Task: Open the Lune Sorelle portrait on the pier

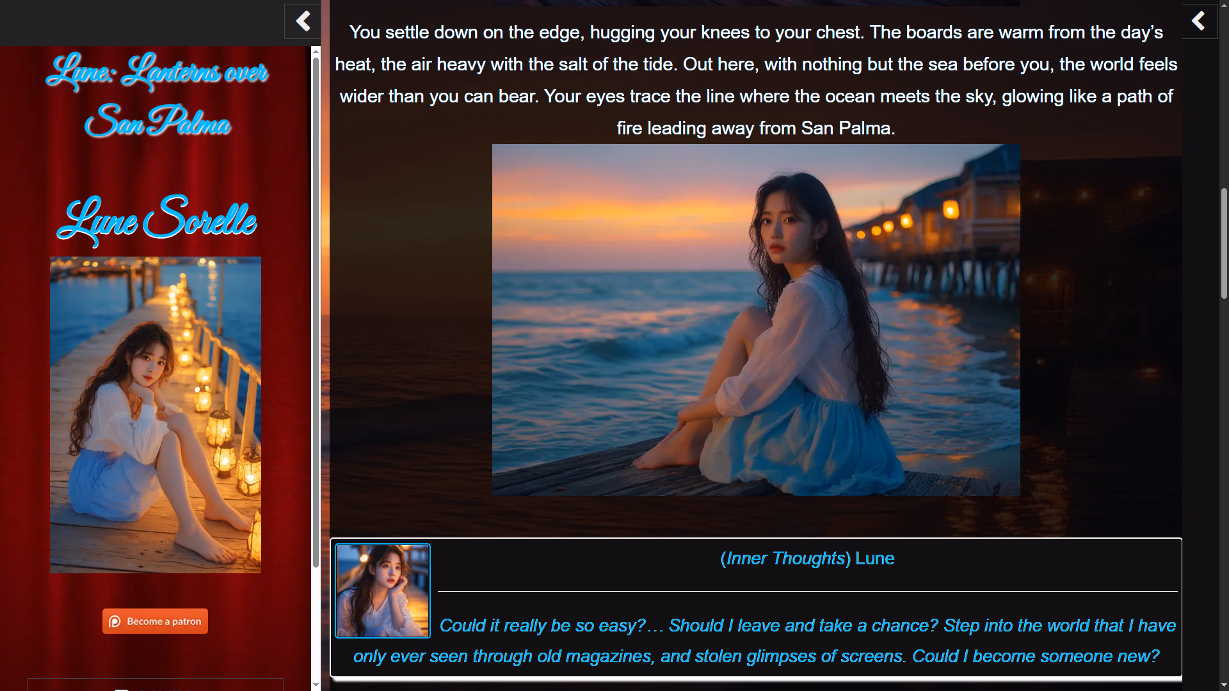Action: click(x=156, y=415)
